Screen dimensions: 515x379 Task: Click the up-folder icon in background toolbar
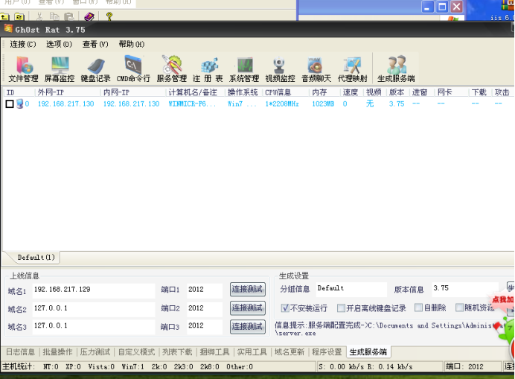pyautogui.click(x=4, y=16)
